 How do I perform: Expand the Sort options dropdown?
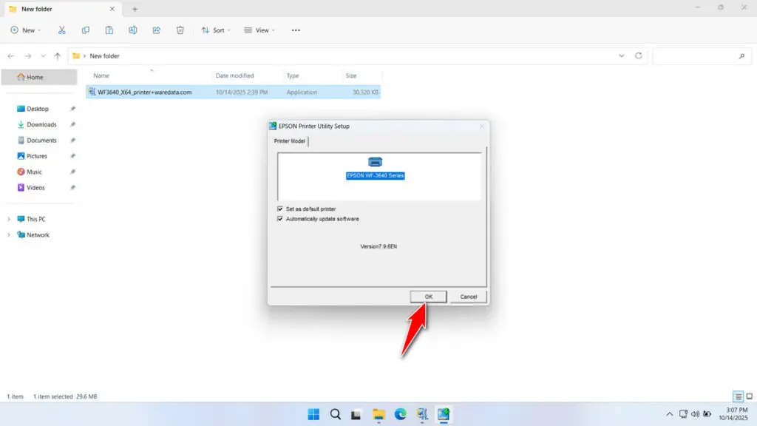tap(216, 30)
